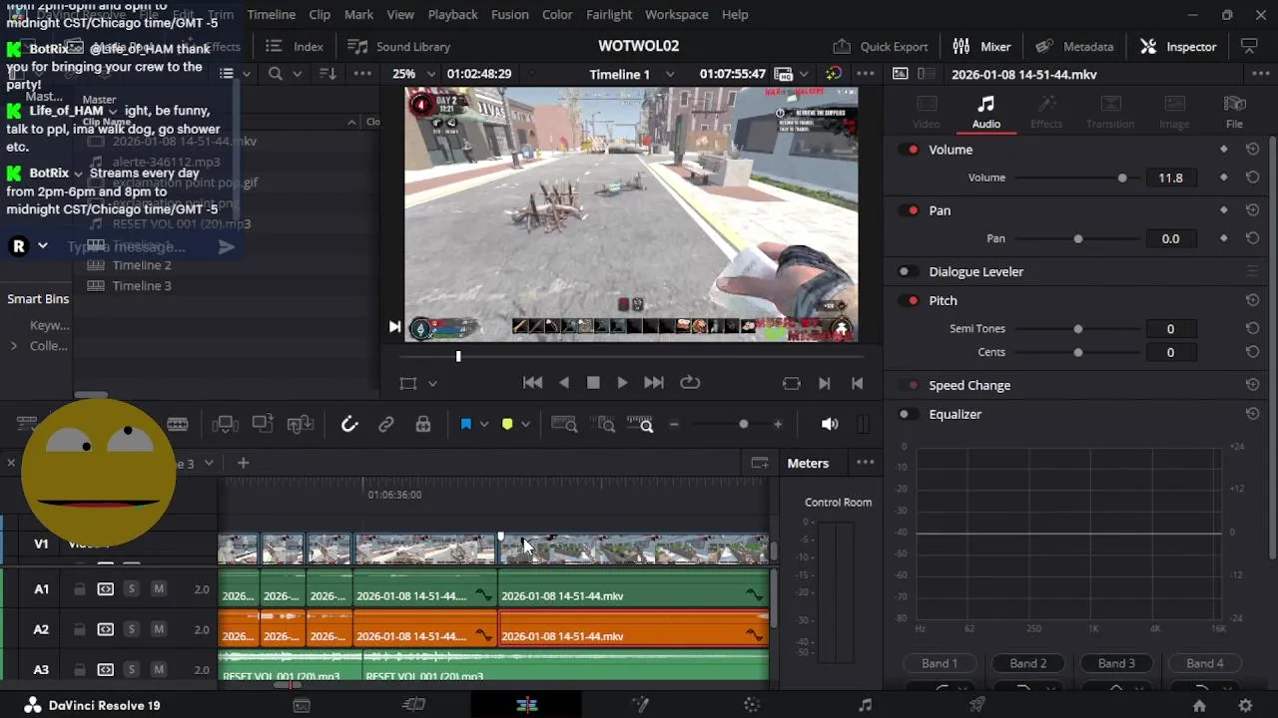Viewport: 1278px width, 718px height.
Task: Stop playback
Action: [x=593, y=383]
